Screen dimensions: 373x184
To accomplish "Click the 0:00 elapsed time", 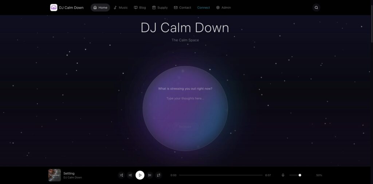I will [173, 175].
